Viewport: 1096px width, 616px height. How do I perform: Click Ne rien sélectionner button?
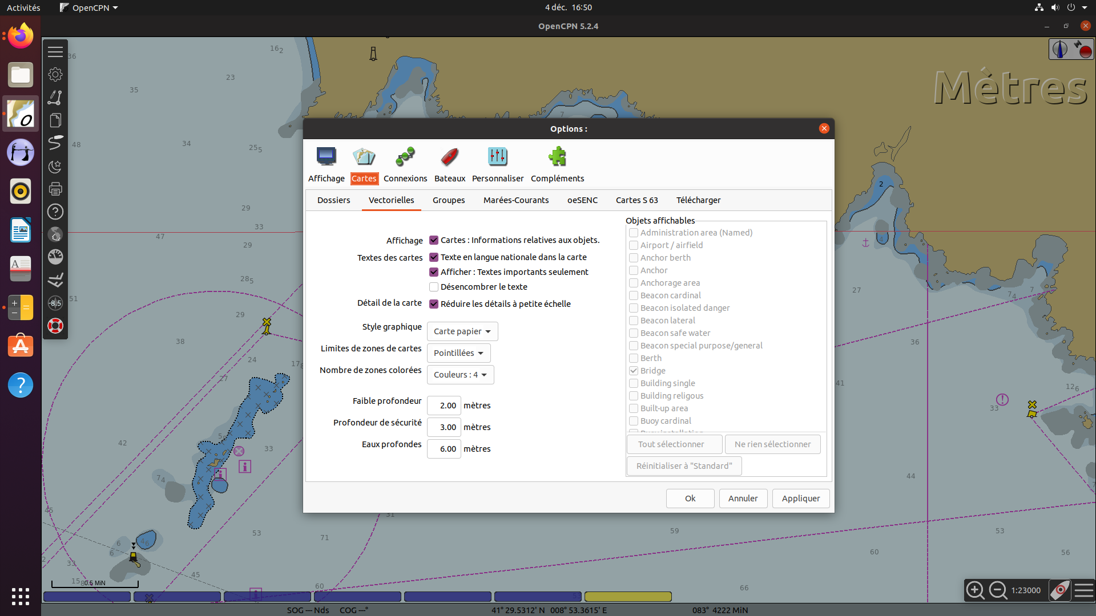773,444
